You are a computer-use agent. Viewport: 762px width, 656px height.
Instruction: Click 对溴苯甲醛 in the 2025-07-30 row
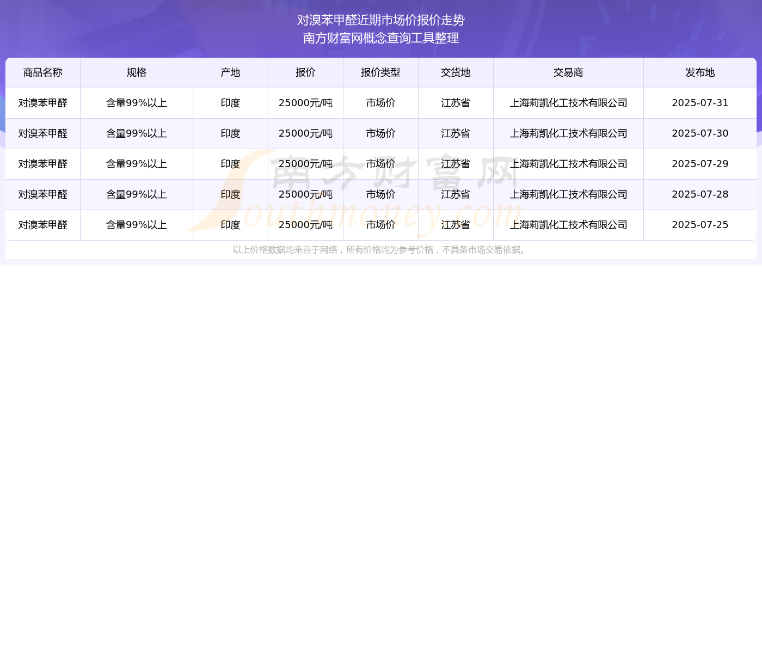[x=43, y=133]
